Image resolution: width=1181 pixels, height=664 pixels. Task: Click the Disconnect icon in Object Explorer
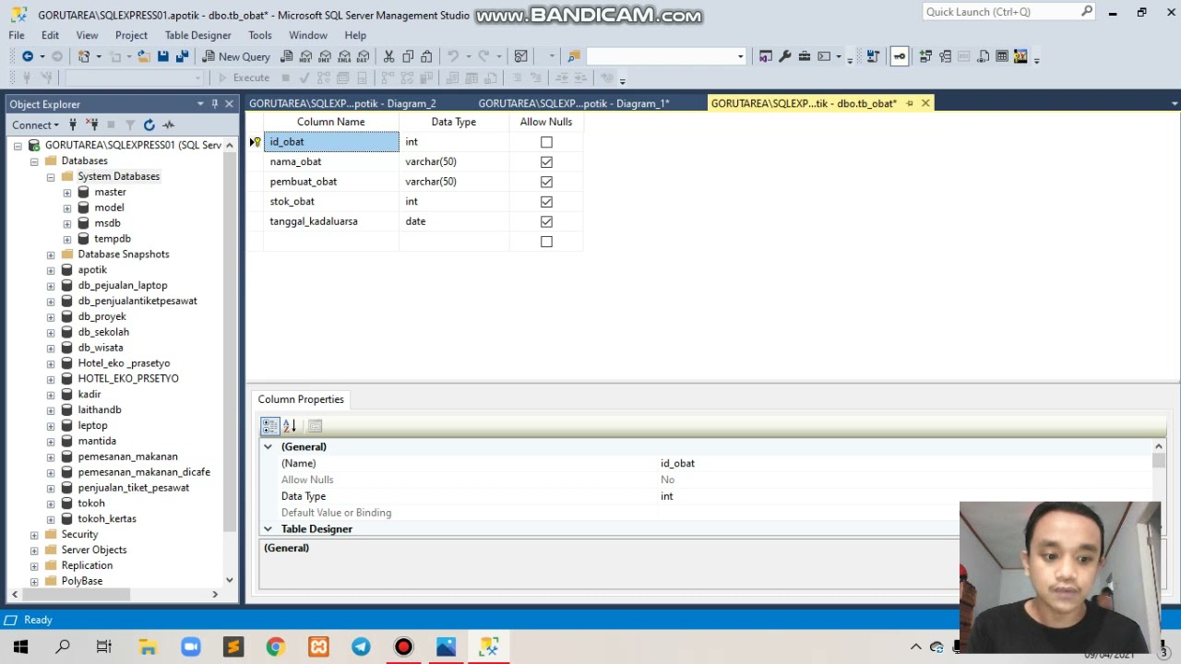click(x=92, y=125)
